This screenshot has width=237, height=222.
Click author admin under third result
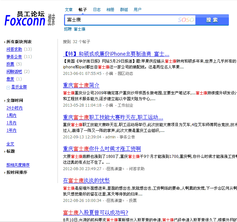pyautogui.click(x=110, y=137)
